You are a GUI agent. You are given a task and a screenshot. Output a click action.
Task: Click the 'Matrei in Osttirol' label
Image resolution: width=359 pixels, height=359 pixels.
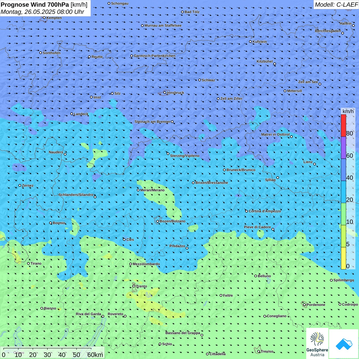click(x=275, y=134)
